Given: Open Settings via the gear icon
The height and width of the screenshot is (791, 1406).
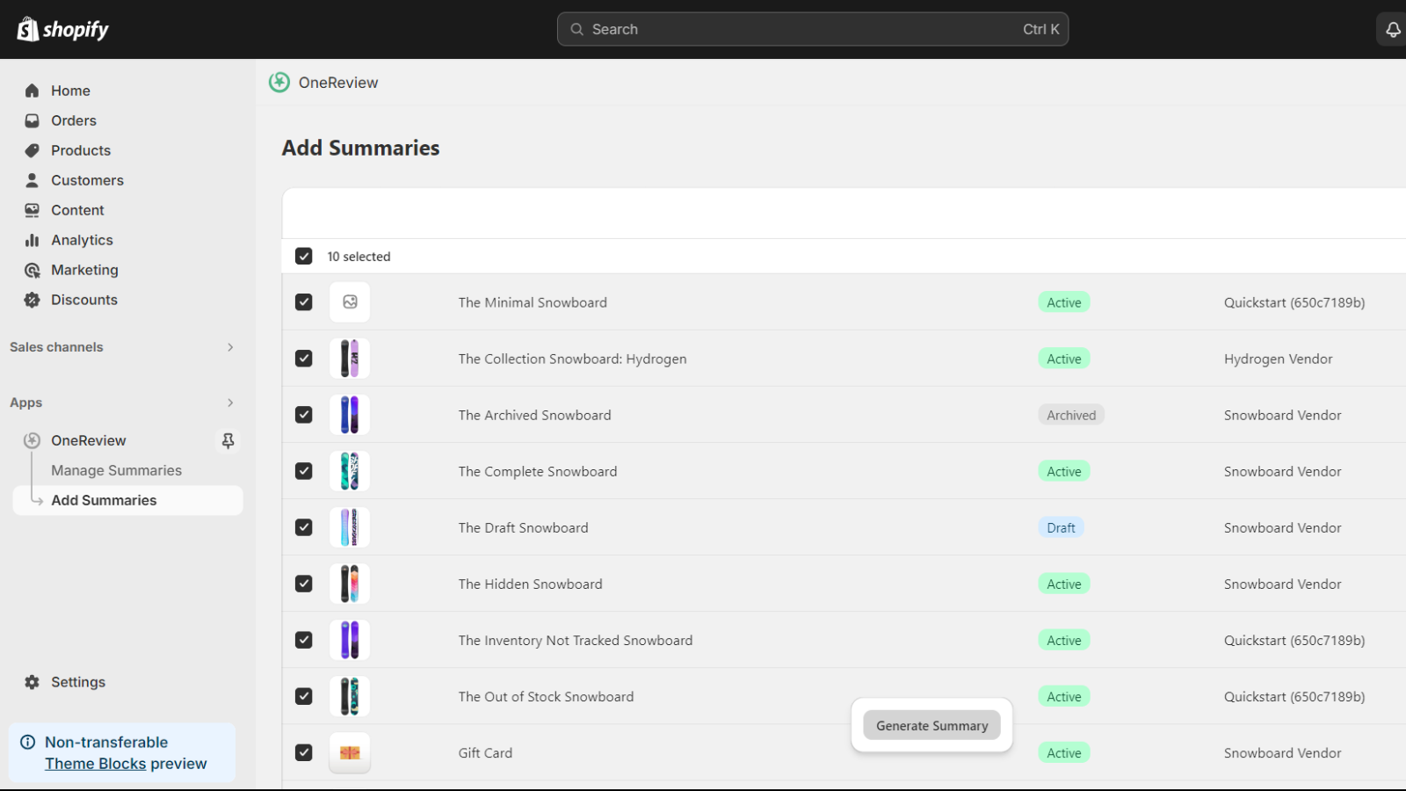Looking at the screenshot, I should pyautogui.click(x=33, y=682).
